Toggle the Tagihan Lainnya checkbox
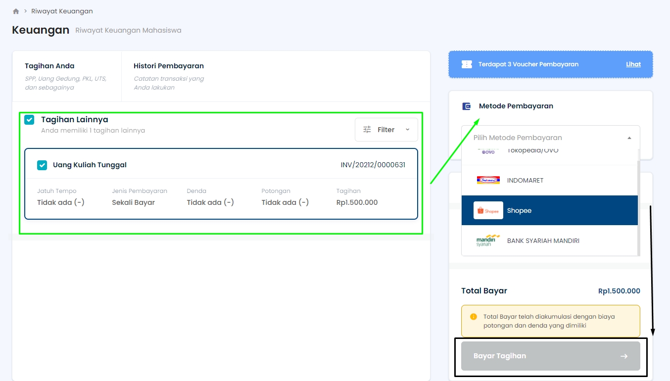This screenshot has height=381, width=670. [x=29, y=120]
